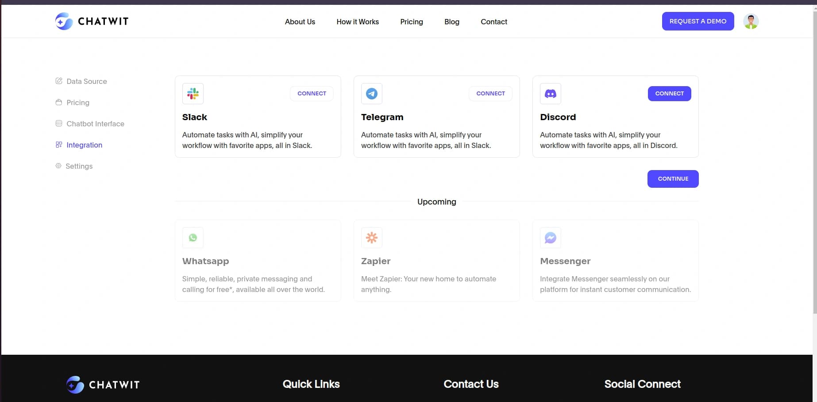This screenshot has width=817, height=402.
Task: Click the Slack card description text
Action: (247, 140)
